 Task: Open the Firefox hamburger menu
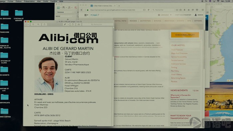coord(203,10)
